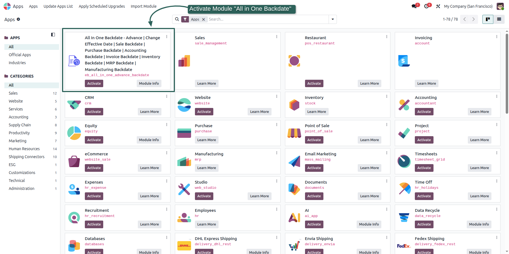Viewport: 509px width, 254px height.
Task: Open Update Apps List menu
Action: tap(58, 6)
